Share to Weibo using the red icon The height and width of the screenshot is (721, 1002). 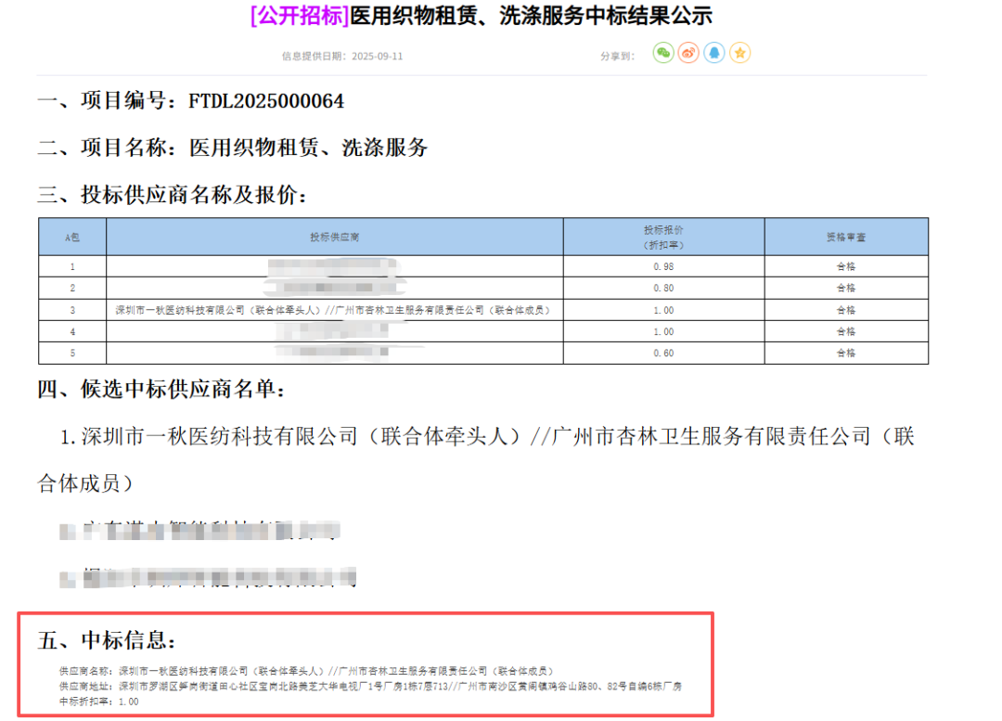688,54
